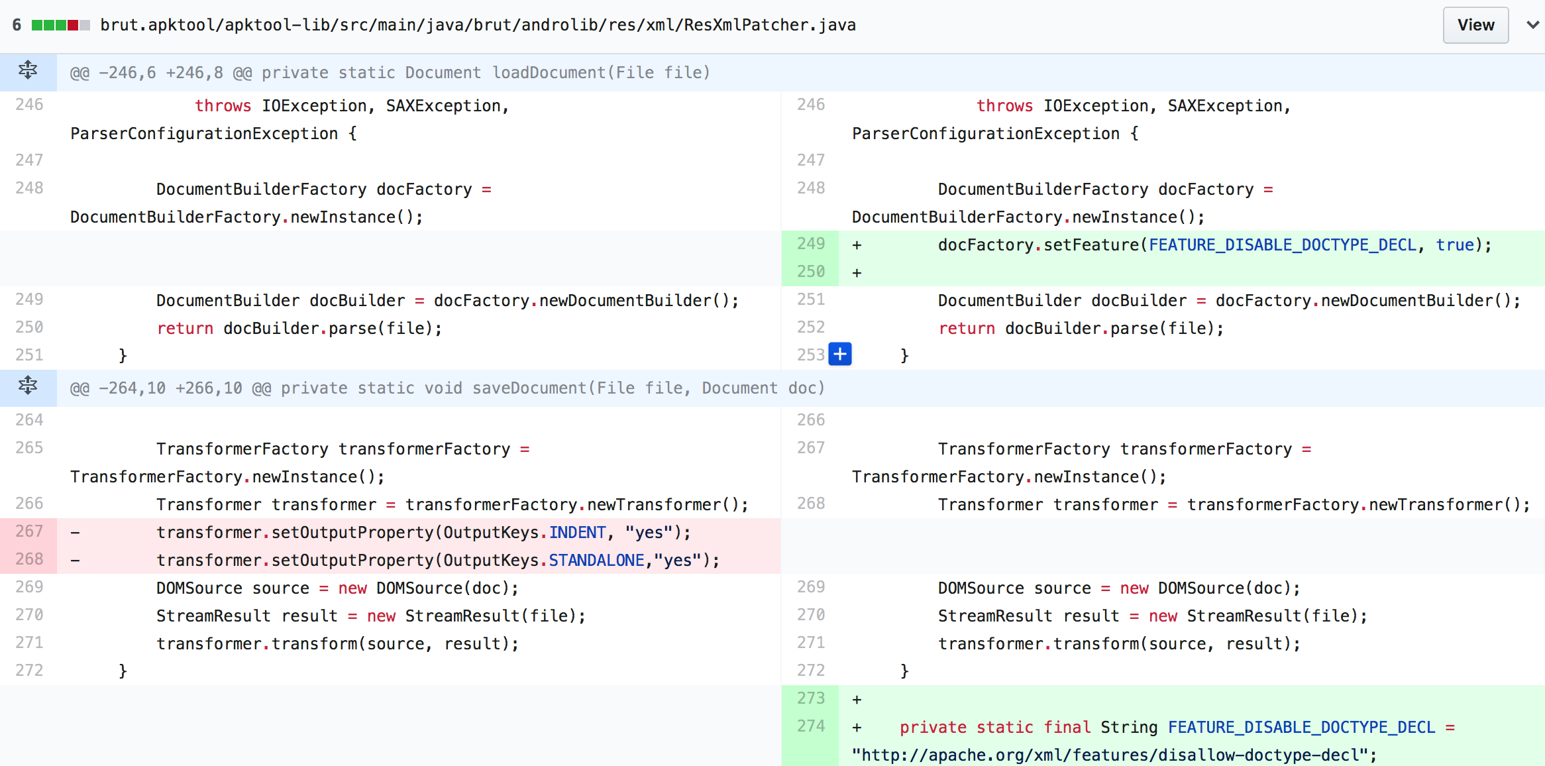Select the saveDocument hunk header text

pos(447,388)
